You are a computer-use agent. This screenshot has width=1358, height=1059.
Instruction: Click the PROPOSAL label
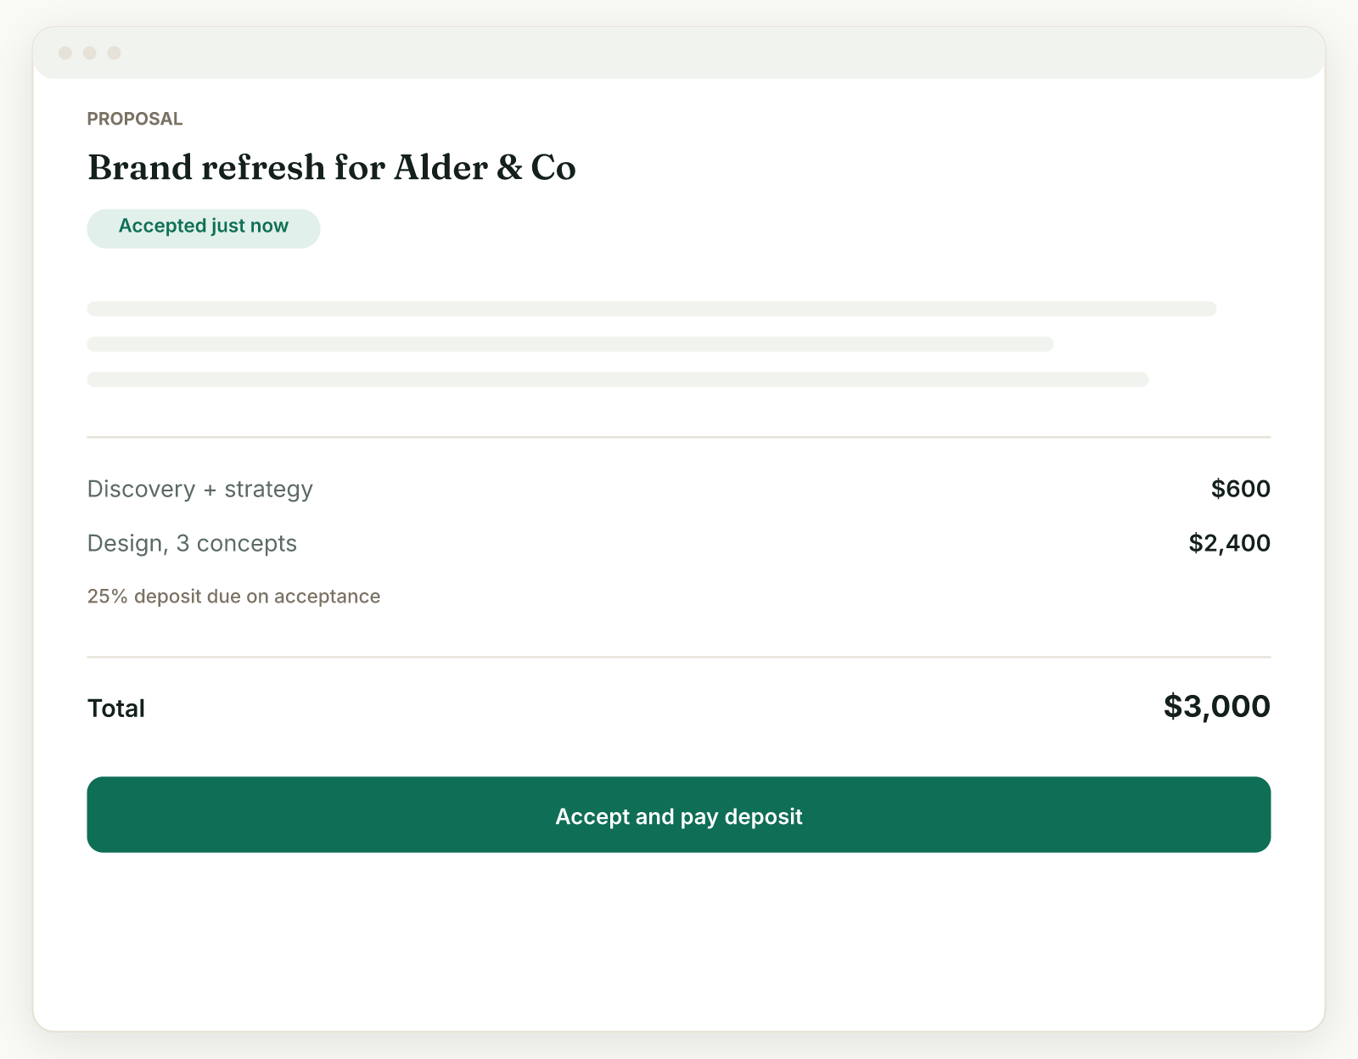(x=135, y=119)
